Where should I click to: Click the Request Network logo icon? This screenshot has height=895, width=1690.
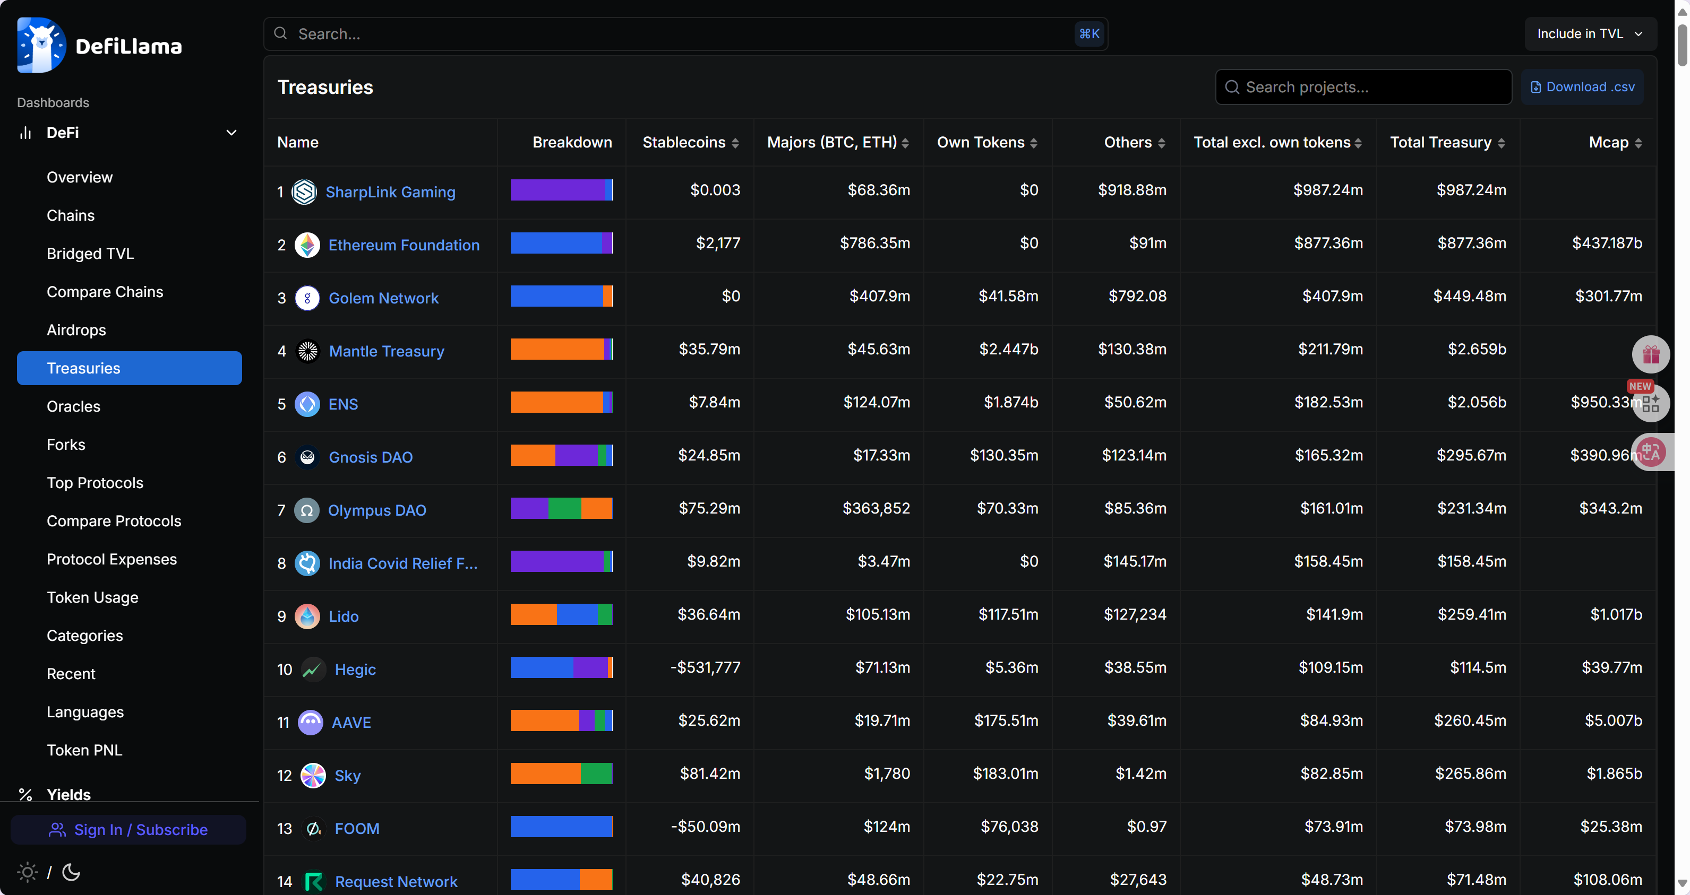pyautogui.click(x=314, y=882)
